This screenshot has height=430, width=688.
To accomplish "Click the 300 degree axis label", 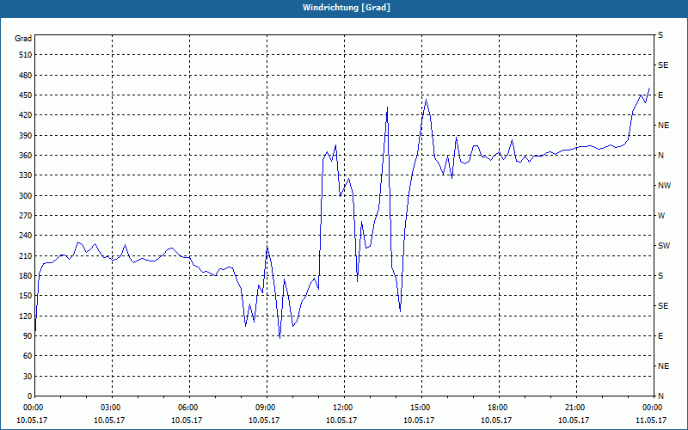I will 26,196.
